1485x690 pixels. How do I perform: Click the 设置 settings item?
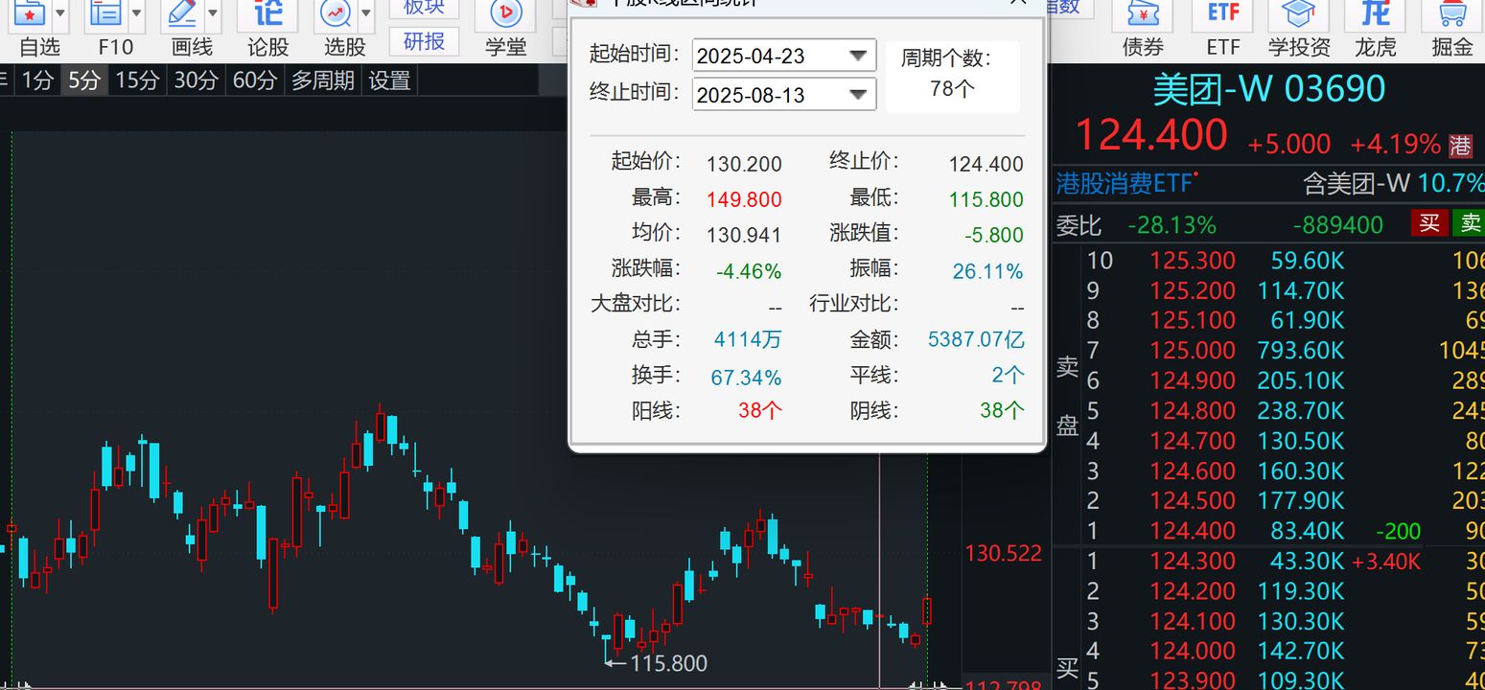click(389, 81)
